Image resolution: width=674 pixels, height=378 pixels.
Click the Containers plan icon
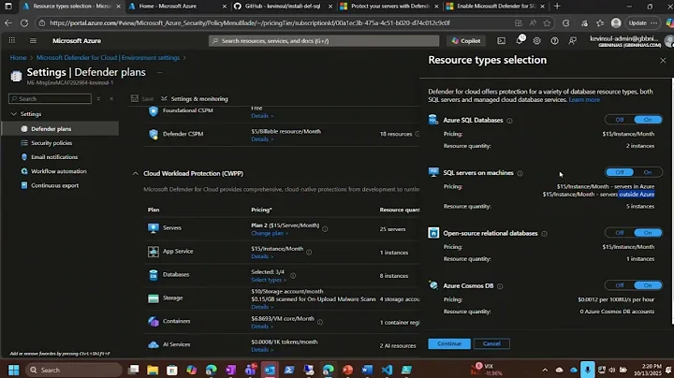pyautogui.click(x=153, y=321)
